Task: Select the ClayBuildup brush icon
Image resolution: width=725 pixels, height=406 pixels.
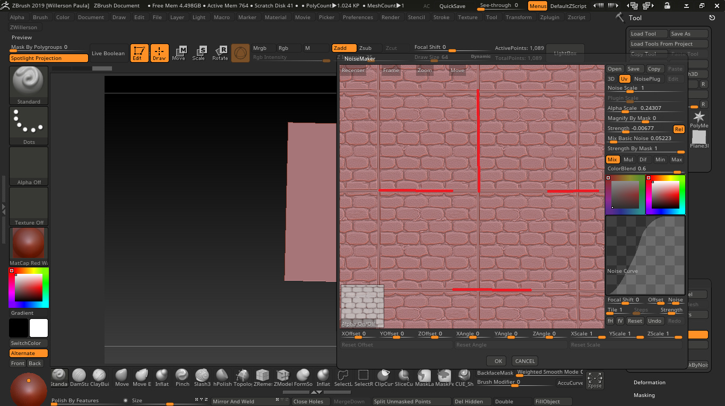Action: pos(99,377)
